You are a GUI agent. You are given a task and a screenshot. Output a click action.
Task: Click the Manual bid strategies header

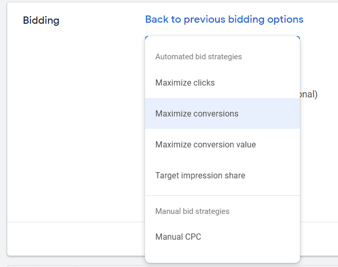(192, 211)
